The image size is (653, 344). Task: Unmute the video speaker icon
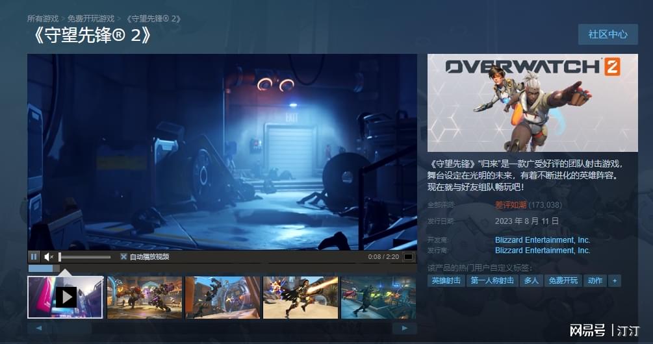pyautogui.click(x=48, y=256)
